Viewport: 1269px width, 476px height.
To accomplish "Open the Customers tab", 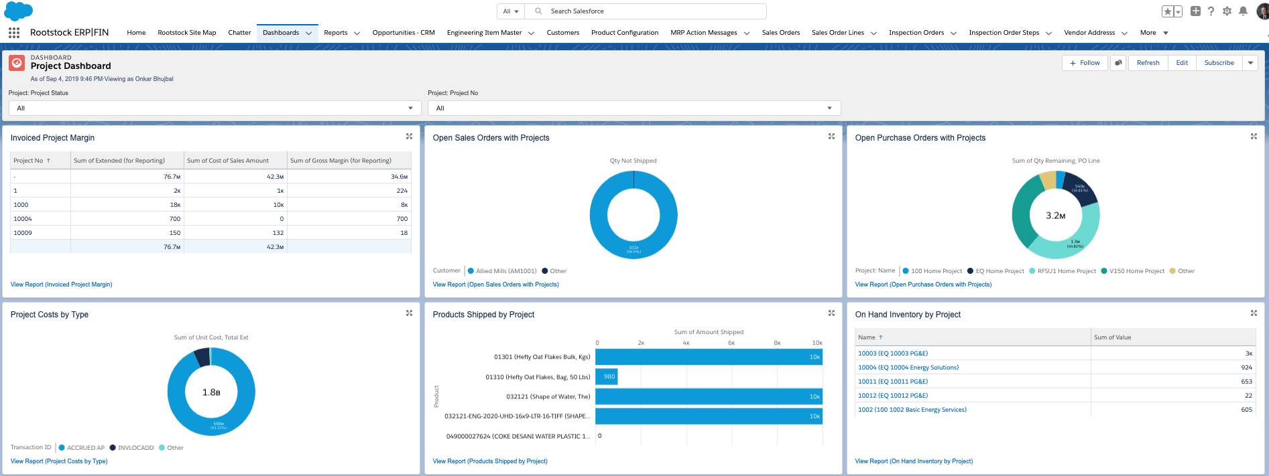I will click(563, 33).
